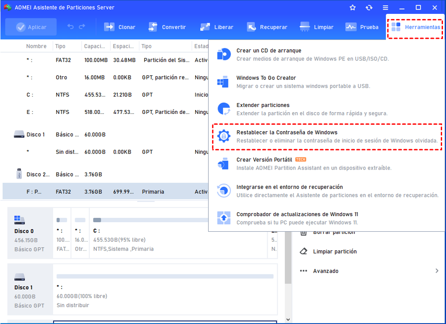Click the Disco 1 panel in disk map

pos(30,289)
